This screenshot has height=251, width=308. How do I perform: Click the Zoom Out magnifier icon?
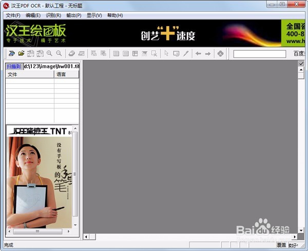[x=59, y=53]
